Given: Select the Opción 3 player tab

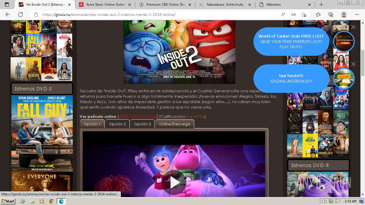Looking at the screenshot, I should [x=142, y=124].
